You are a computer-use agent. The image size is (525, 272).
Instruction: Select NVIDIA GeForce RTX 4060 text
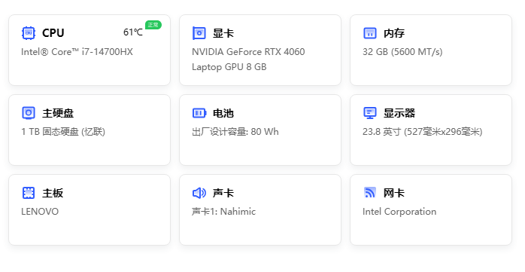pyautogui.click(x=248, y=52)
